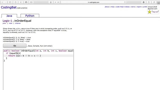The height and width of the screenshot is (90, 160).
Task: Click the log out link
Action: (155, 12)
